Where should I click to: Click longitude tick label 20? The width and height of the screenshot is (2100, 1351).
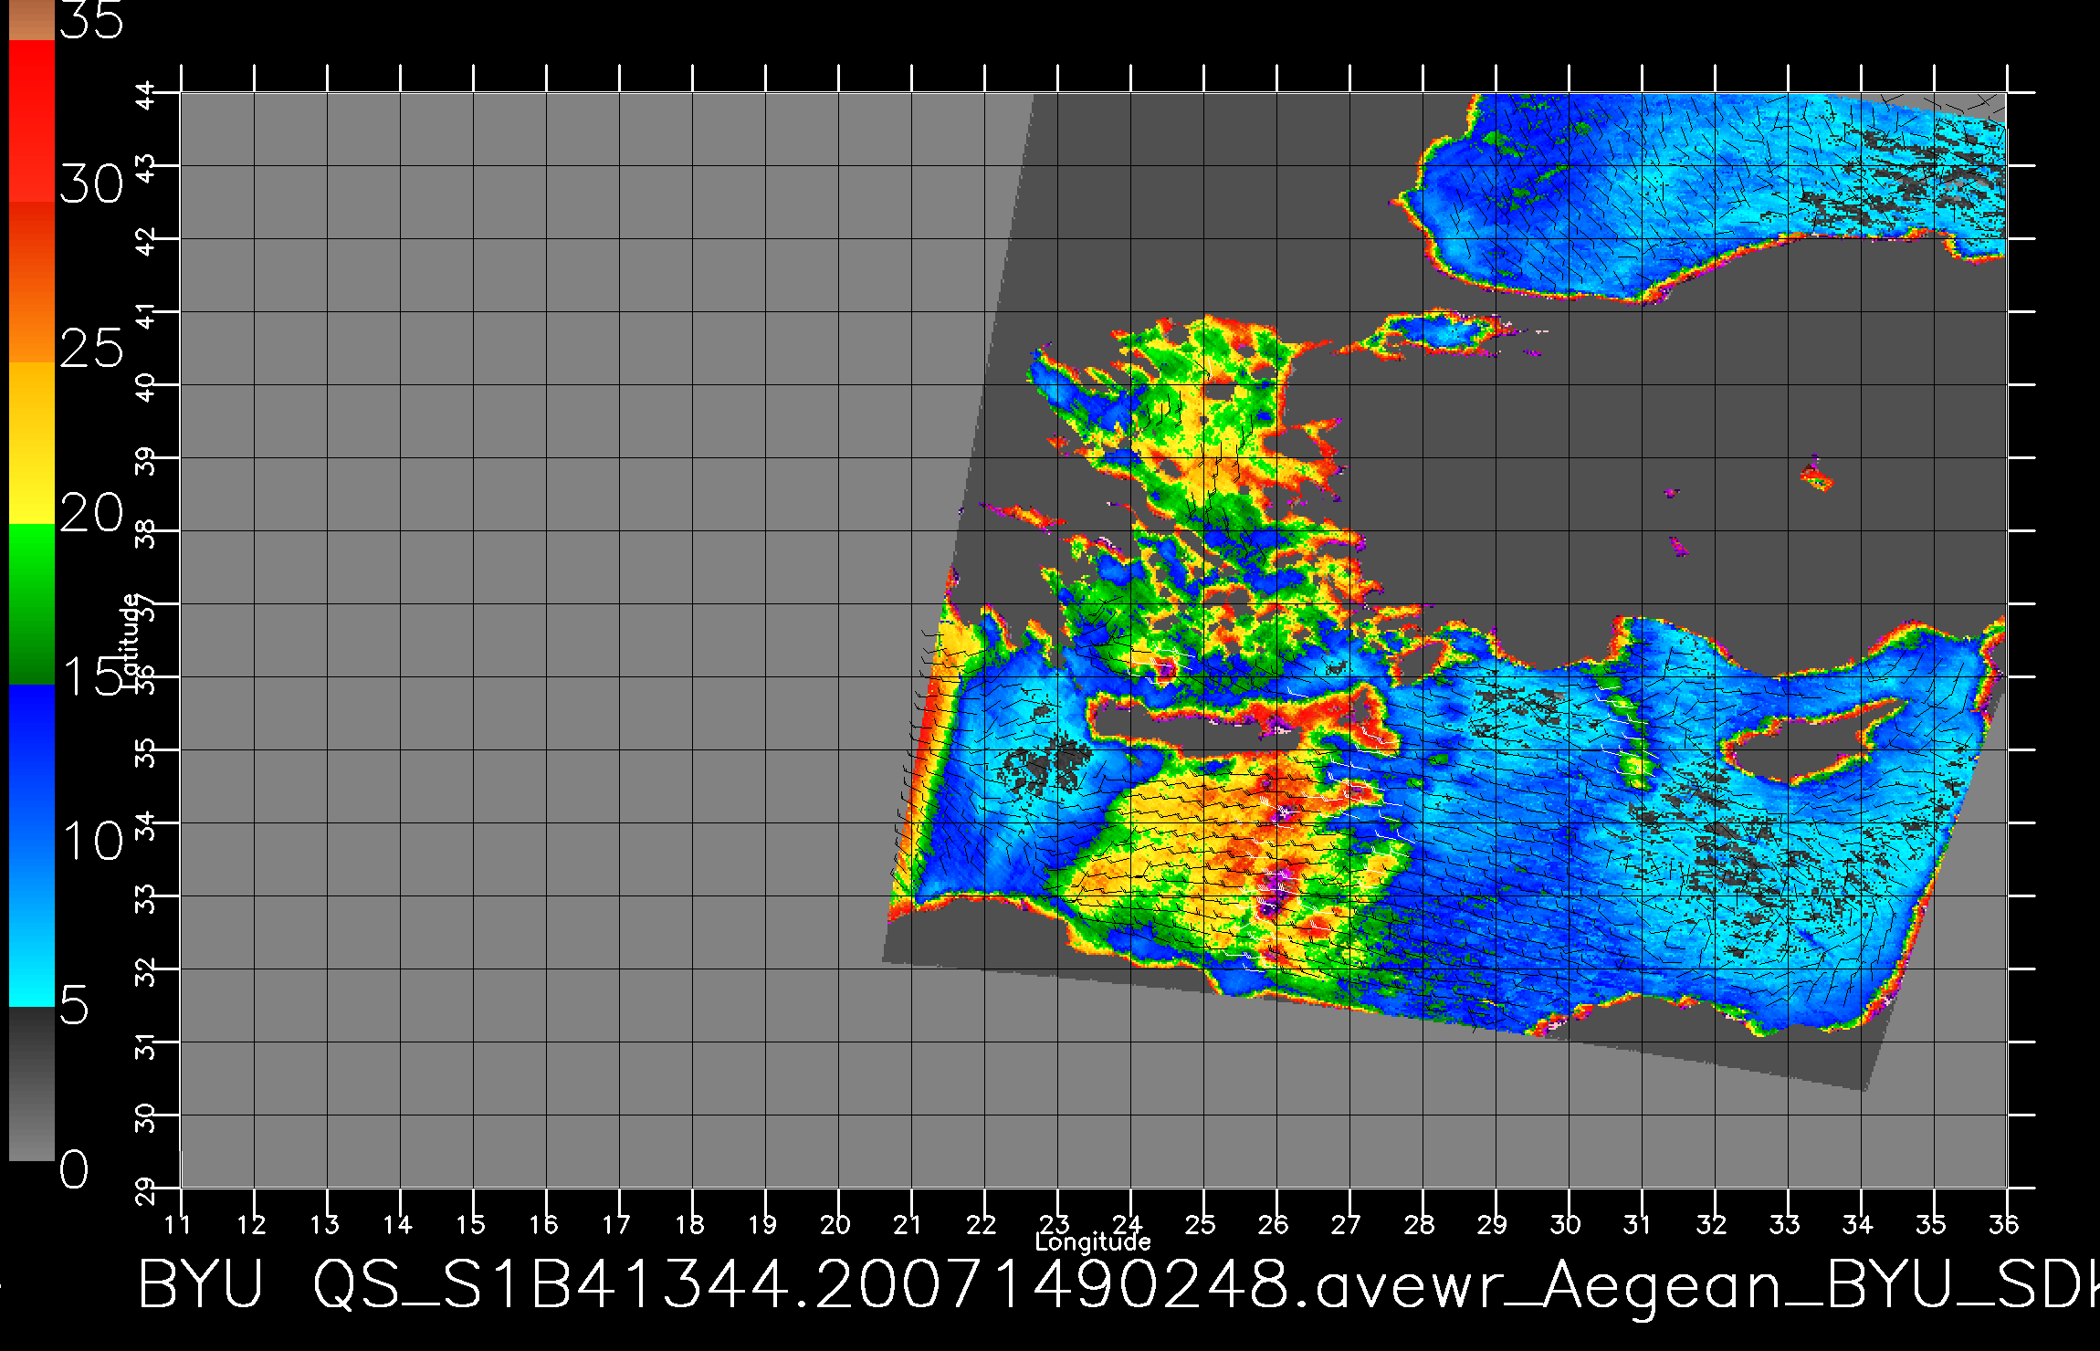tap(836, 1224)
